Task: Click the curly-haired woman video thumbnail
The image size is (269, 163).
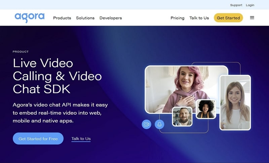Action: click(x=206, y=109)
